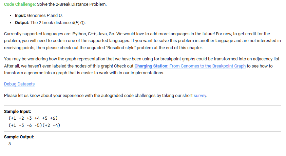Screen dimensions: 286x156
Task: Click the Sample Output label
Action: (19, 137)
